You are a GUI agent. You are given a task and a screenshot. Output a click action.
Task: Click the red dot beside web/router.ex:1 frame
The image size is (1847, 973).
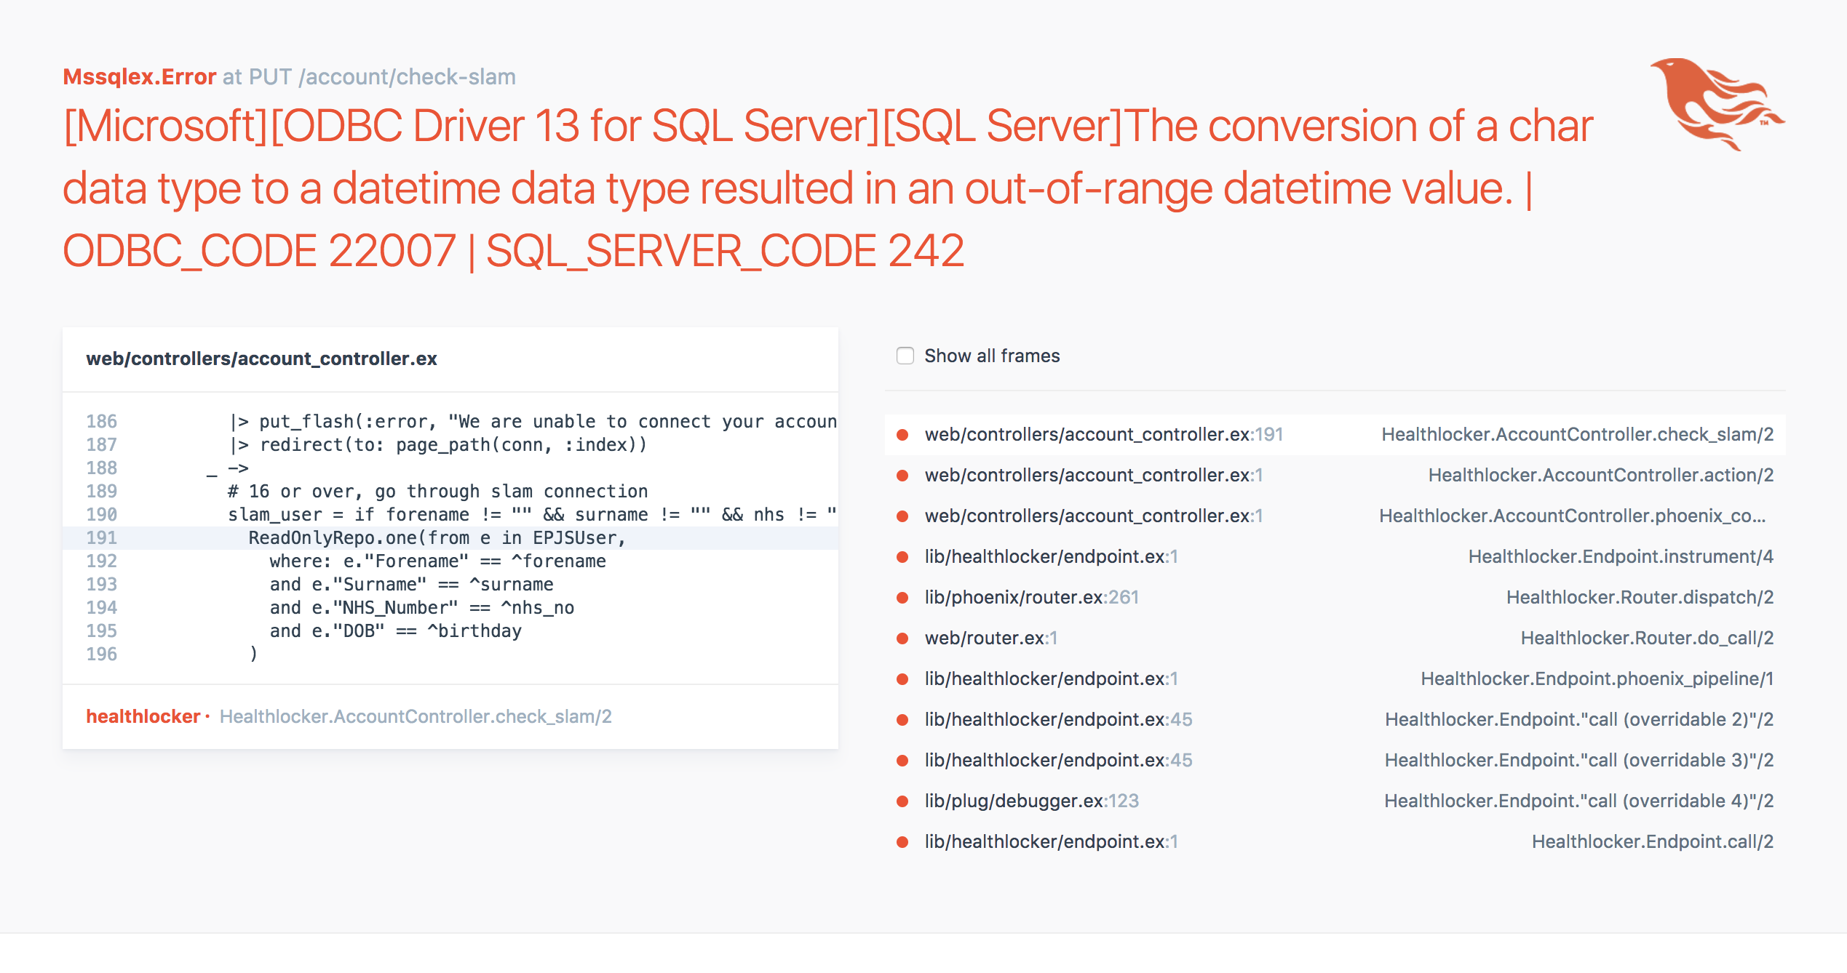904,638
